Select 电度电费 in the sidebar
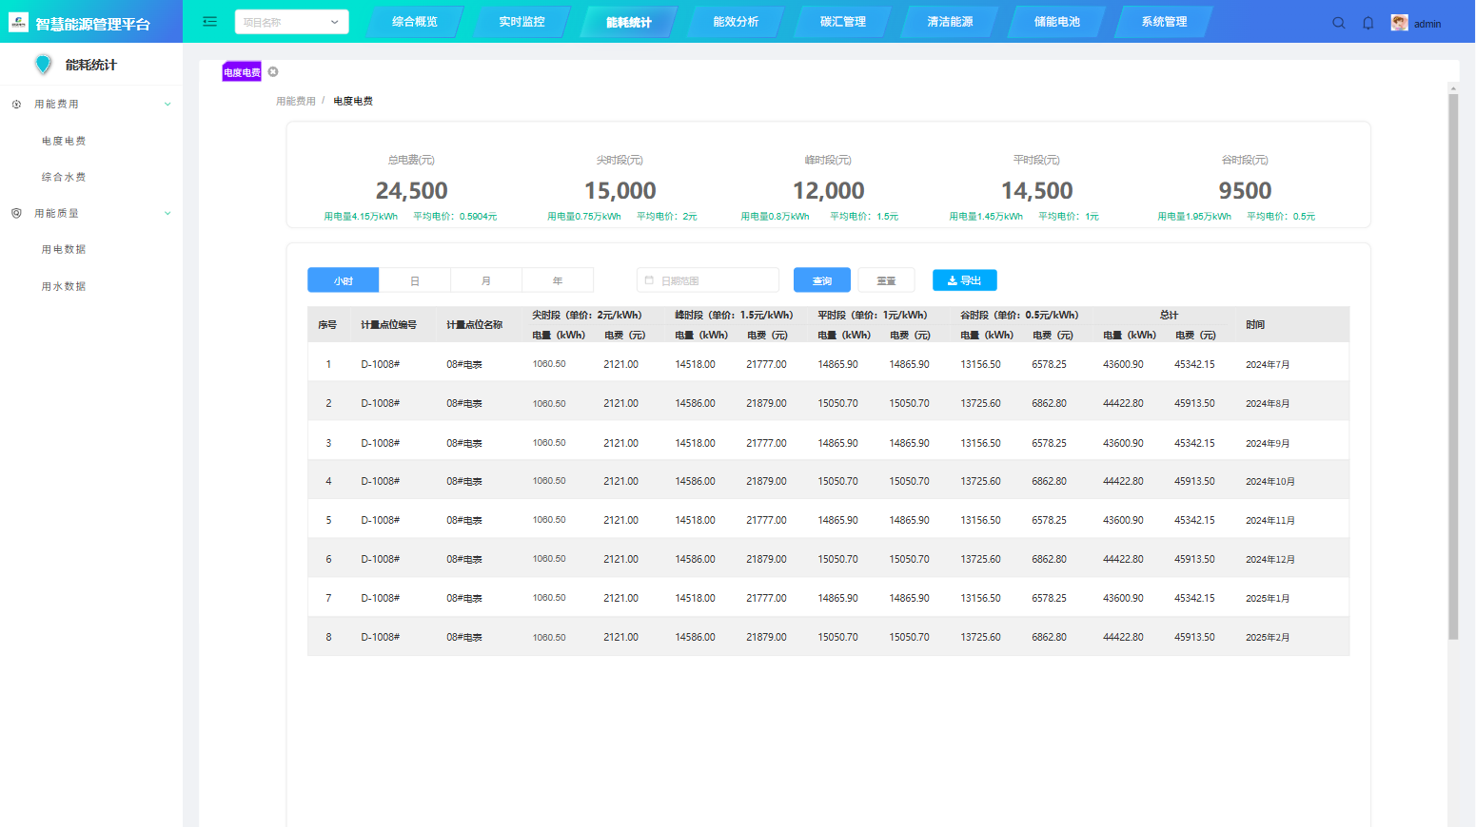The image size is (1476, 827). 64,141
